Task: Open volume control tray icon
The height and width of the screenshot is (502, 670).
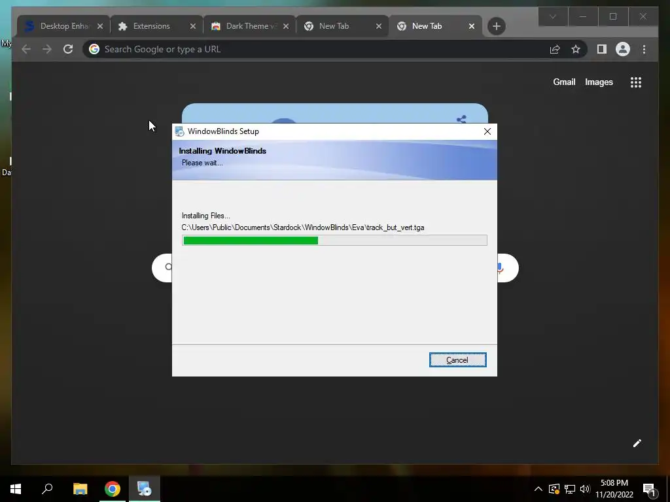Action: pyautogui.click(x=585, y=489)
